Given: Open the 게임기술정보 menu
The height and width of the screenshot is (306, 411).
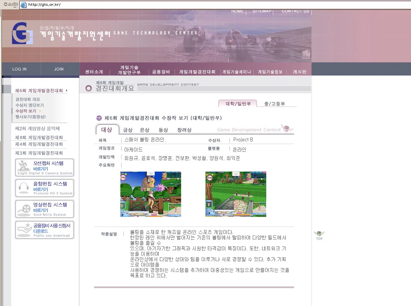Looking at the screenshot, I should (270, 72).
